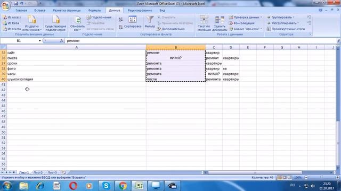Click the zoom slider
Viewport: 341px width, 191px height.
[321, 178]
